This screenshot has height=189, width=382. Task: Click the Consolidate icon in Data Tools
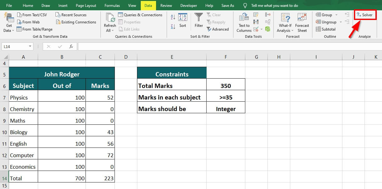[x=267, y=15]
